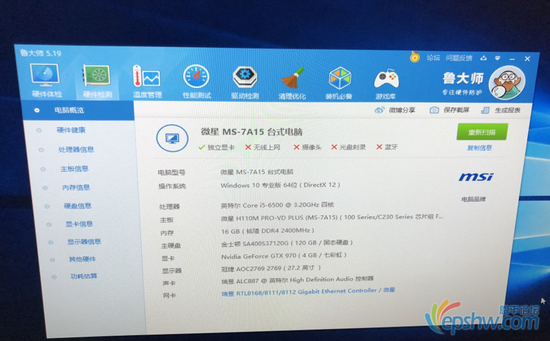This screenshot has height=341, width=550.
Task: Click the MSI brand logo
Action: point(476,177)
